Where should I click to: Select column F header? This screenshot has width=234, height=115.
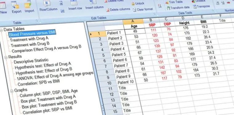[220, 15]
